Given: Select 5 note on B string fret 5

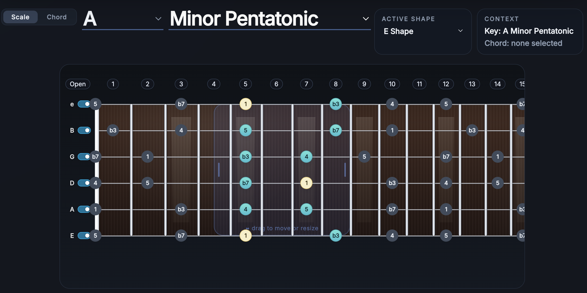Looking at the screenshot, I should coord(246,130).
